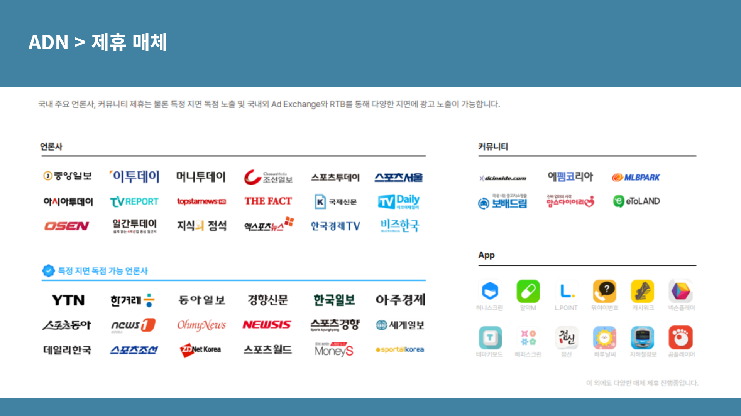Click the OhmyNews logo
Screen dimensions: 741x416
[201, 325]
